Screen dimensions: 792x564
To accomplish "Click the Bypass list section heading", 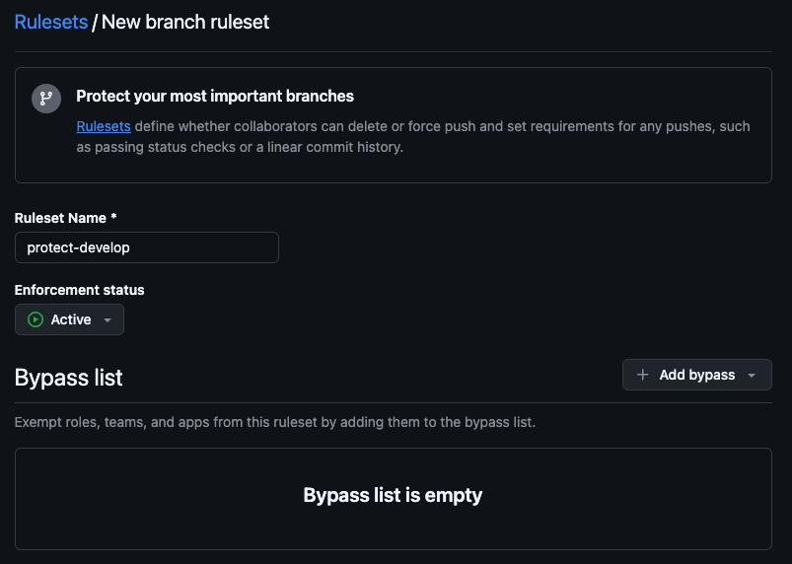I will 69,378.
